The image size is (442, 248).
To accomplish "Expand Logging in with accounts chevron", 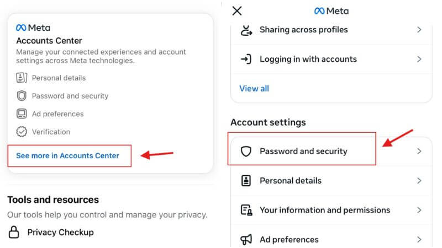I will pyautogui.click(x=419, y=59).
